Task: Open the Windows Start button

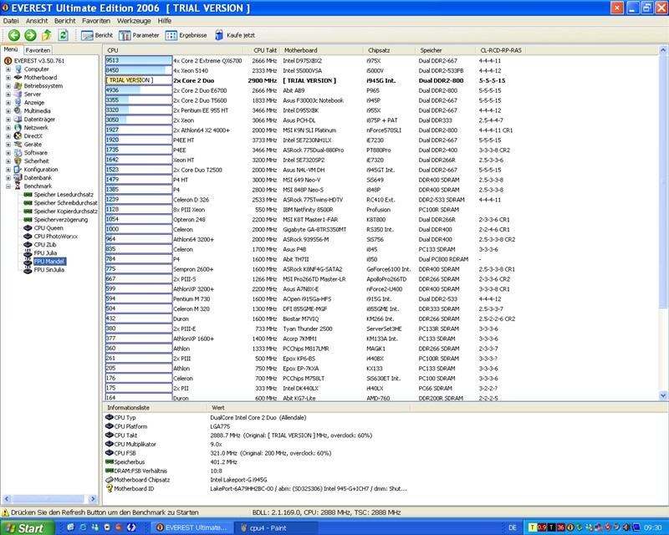Action: [x=28, y=527]
